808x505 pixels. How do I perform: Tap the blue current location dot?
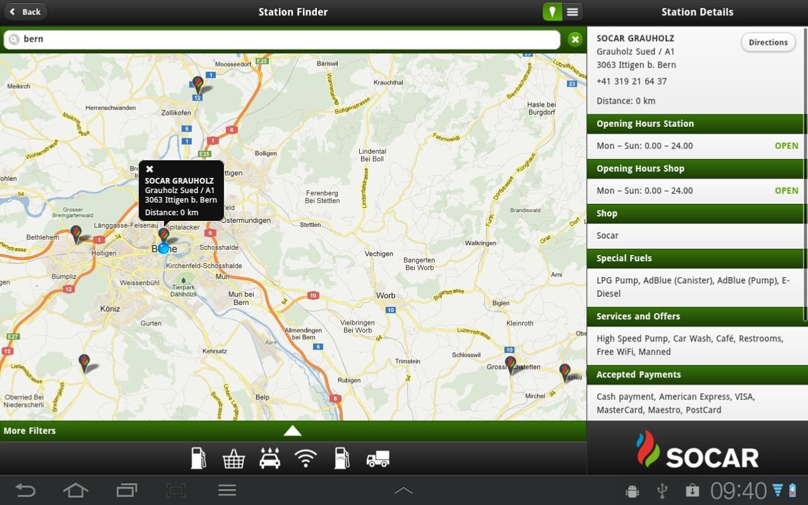163,248
